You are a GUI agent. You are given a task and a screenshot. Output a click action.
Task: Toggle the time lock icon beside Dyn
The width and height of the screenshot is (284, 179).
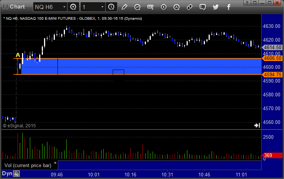click(x=16, y=174)
